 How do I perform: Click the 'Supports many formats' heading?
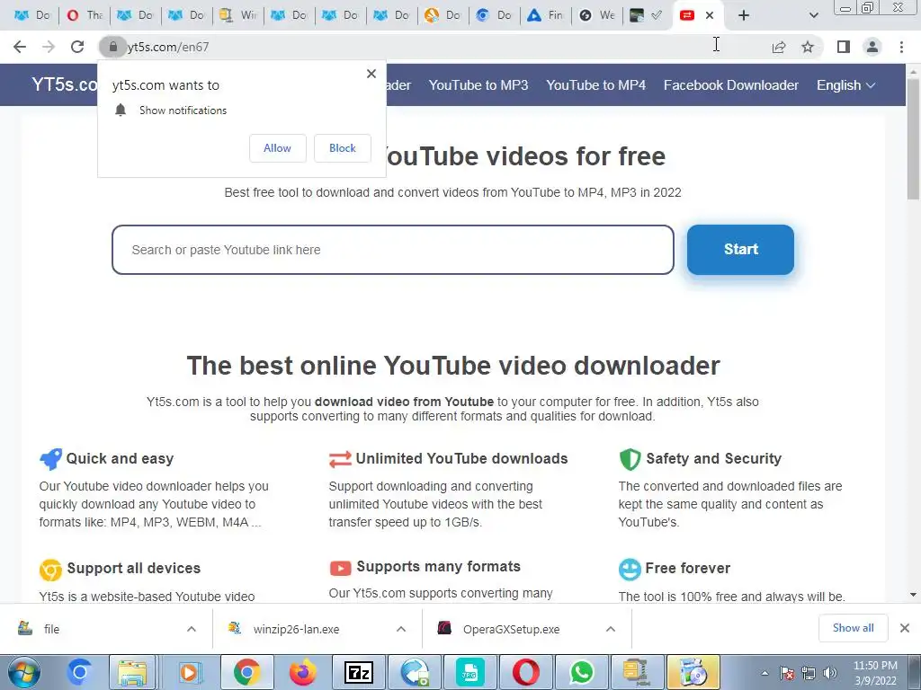pyautogui.click(x=439, y=566)
